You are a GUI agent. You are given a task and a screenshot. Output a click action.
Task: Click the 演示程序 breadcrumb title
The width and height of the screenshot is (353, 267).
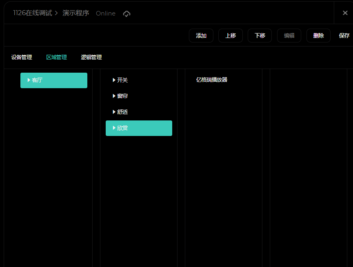(75, 13)
